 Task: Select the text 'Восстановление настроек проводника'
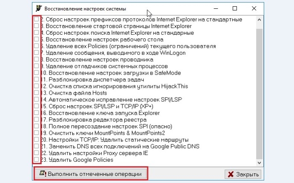pos(99,59)
